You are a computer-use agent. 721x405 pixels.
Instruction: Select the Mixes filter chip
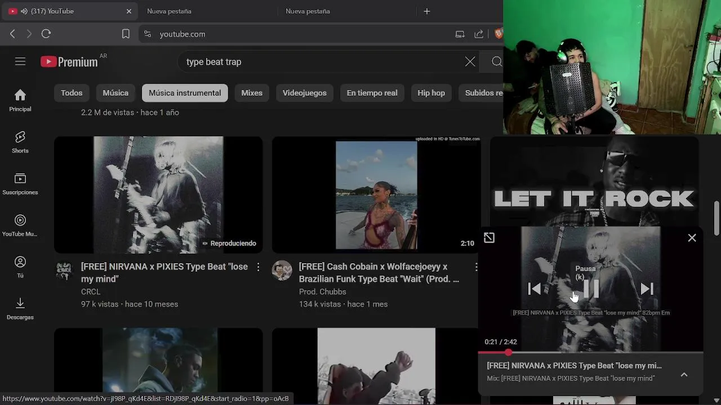tap(252, 93)
